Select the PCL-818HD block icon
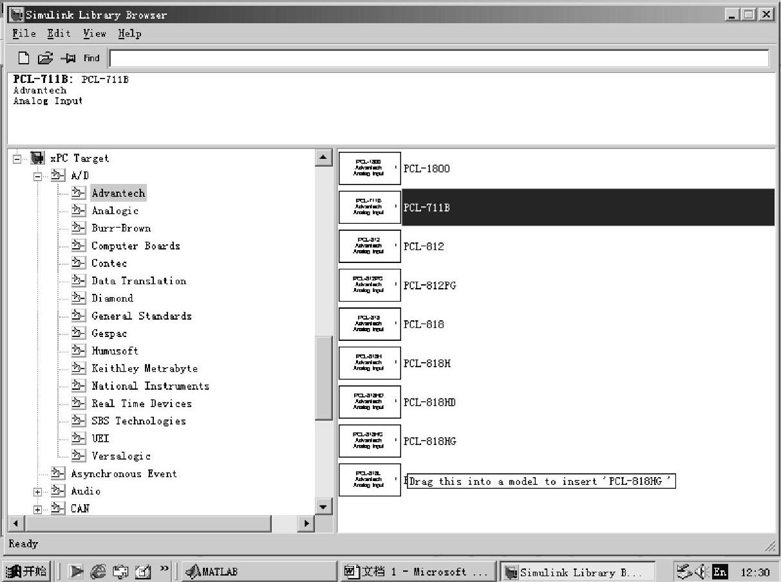 pos(370,402)
